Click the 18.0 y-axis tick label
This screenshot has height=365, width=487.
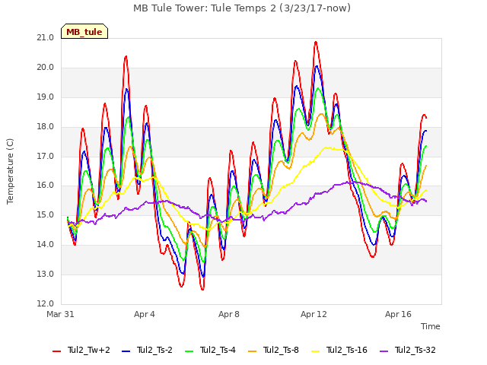(x=46, y=127)
